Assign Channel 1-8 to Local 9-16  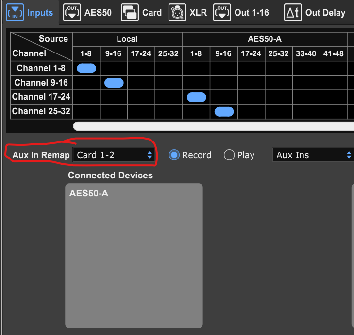tap(114, 68)
